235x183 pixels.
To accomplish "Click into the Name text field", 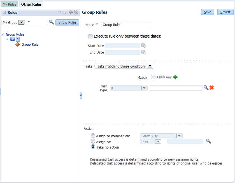I will (126, 25).
